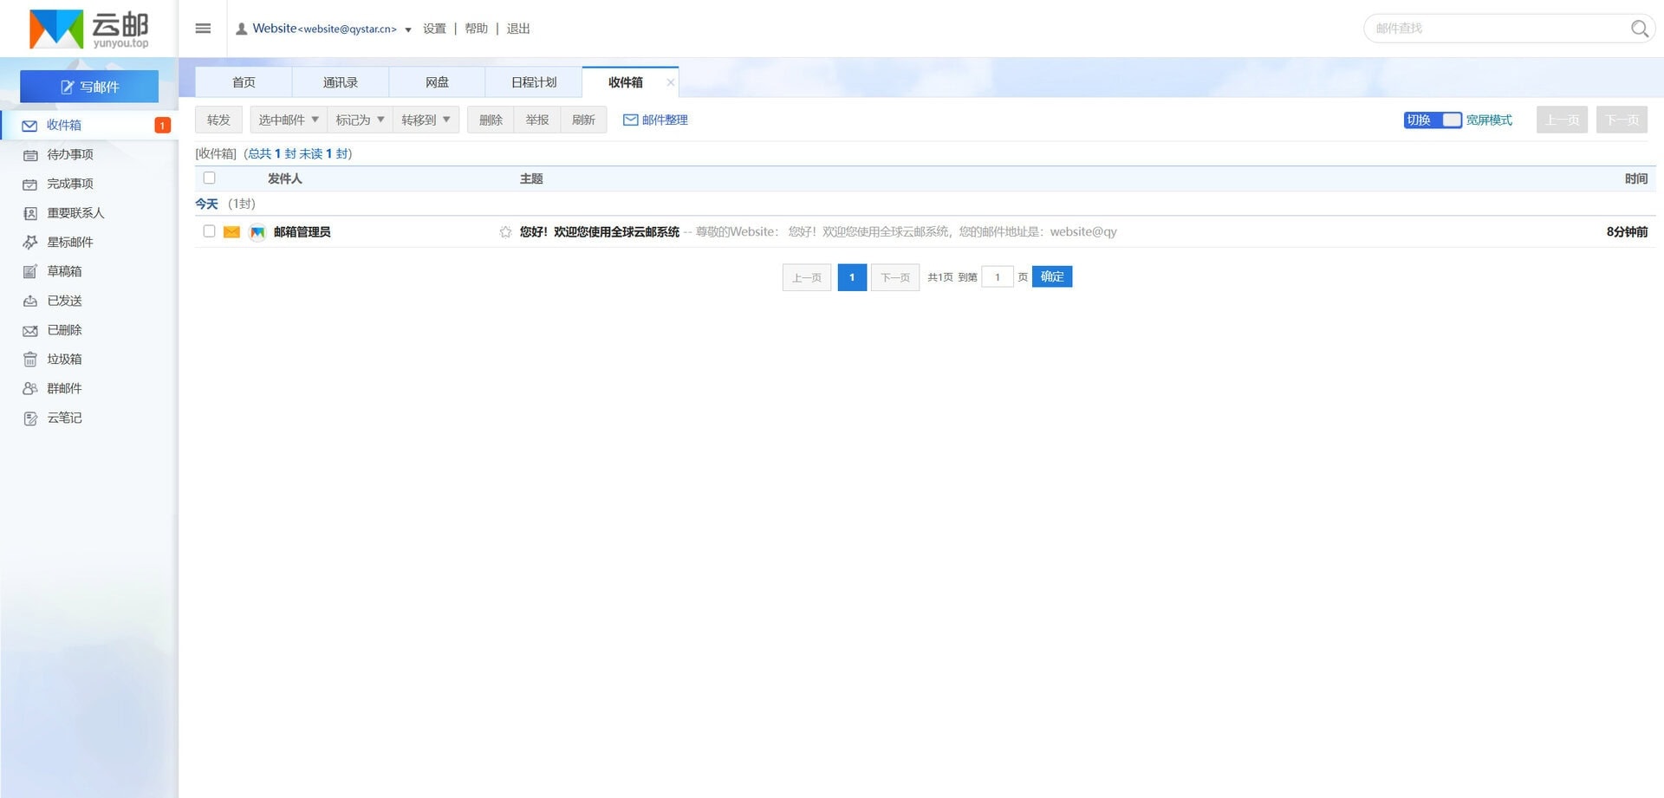
Task: Open the 草稿箱 drafts folder
Action: [x=29, y=271]
